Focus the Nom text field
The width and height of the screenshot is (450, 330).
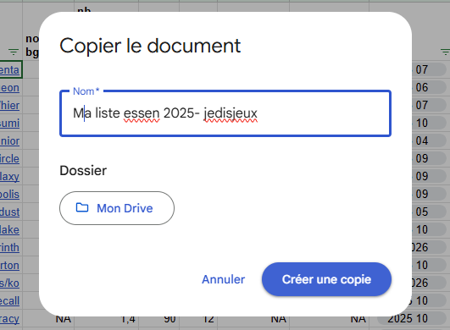(225, 113)
